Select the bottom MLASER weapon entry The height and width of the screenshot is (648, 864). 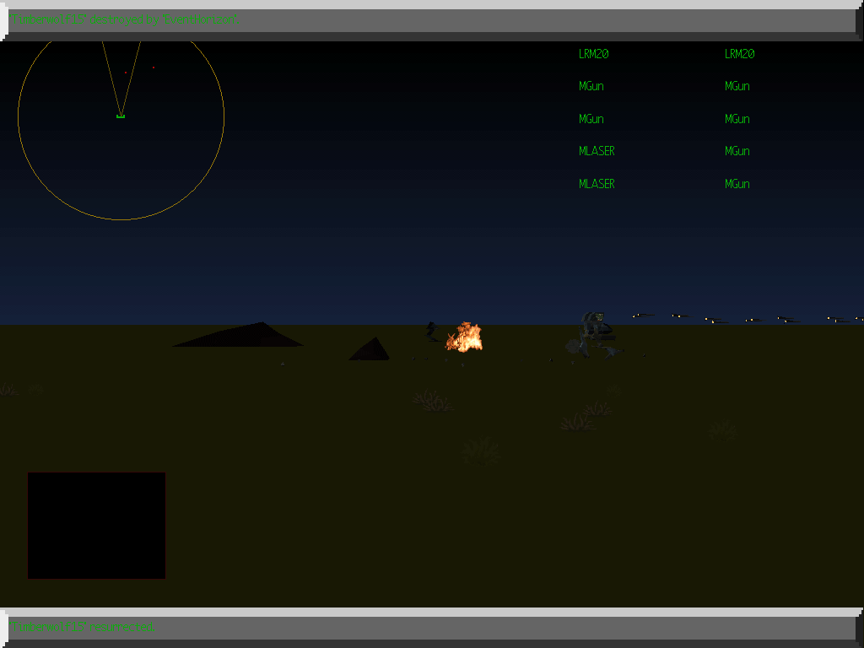click(597, 183)
